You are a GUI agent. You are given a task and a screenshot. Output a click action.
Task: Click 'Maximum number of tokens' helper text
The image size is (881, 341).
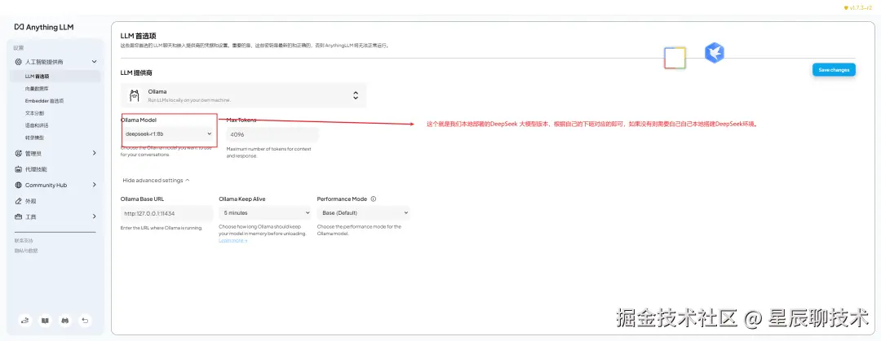click(x=269, y=152)
